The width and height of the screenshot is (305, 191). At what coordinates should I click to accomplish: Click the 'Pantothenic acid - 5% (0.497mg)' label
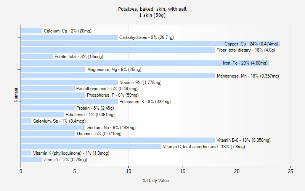click(107, 89)
